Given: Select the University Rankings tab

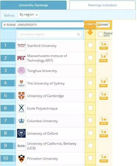Looking at the screenshot, I should (x=33, y=5).
